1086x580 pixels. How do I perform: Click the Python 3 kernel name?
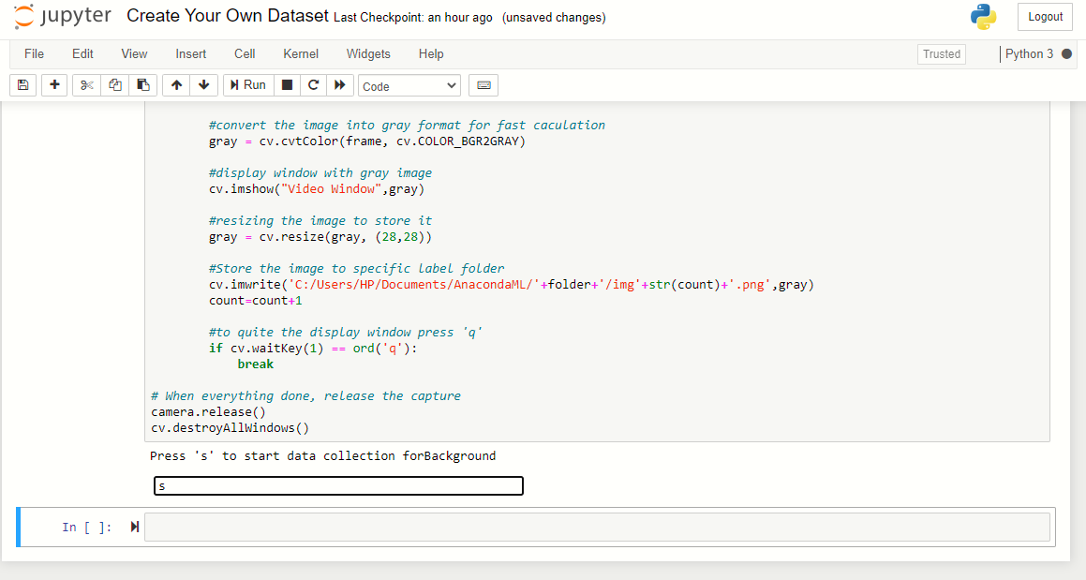1029,54
